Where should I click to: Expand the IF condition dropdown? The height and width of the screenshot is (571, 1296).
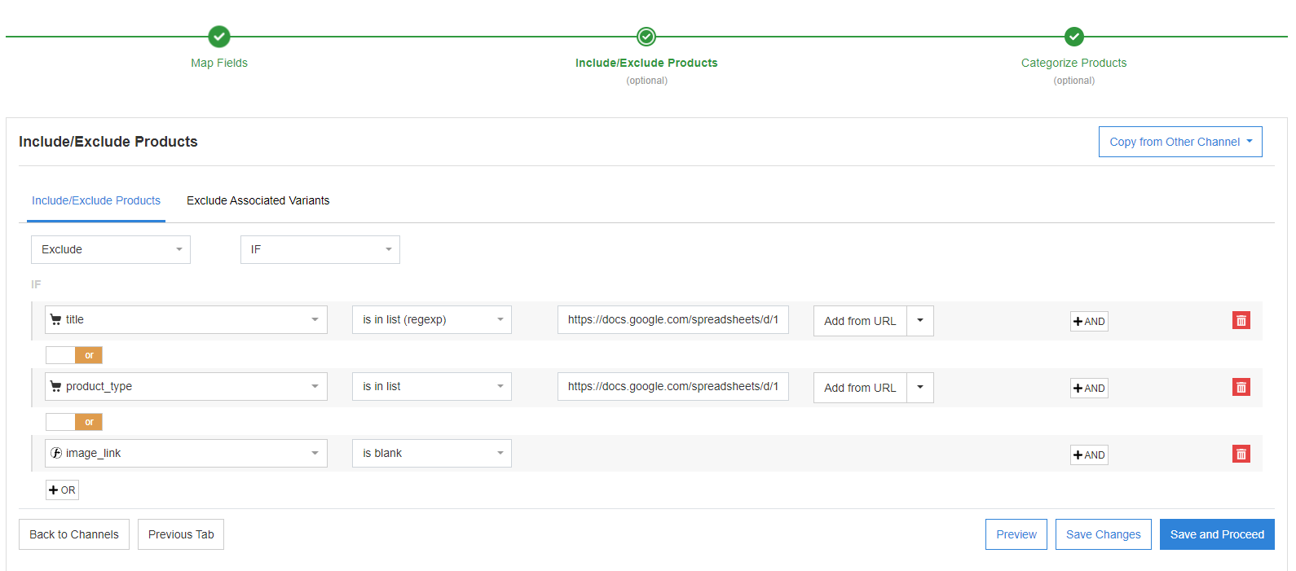(320, 250)
